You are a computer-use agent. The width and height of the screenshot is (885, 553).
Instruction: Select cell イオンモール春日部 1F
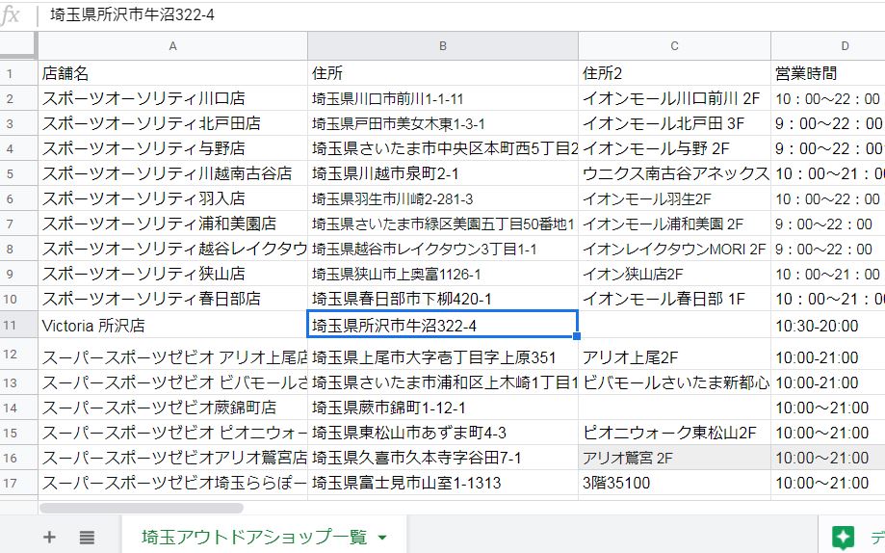(x=674, y=299)
